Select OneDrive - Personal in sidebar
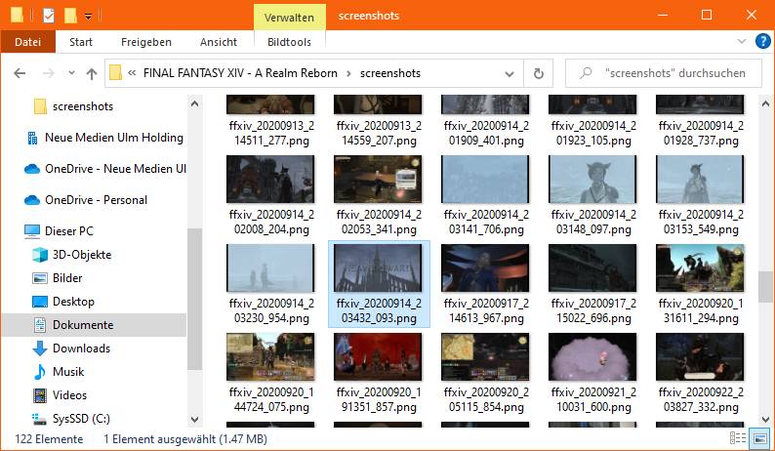Screen dimensions: 775x451 (x=96, y=200)
